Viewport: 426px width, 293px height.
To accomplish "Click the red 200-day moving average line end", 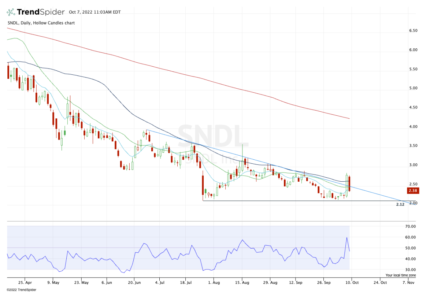I will [349, 118].
